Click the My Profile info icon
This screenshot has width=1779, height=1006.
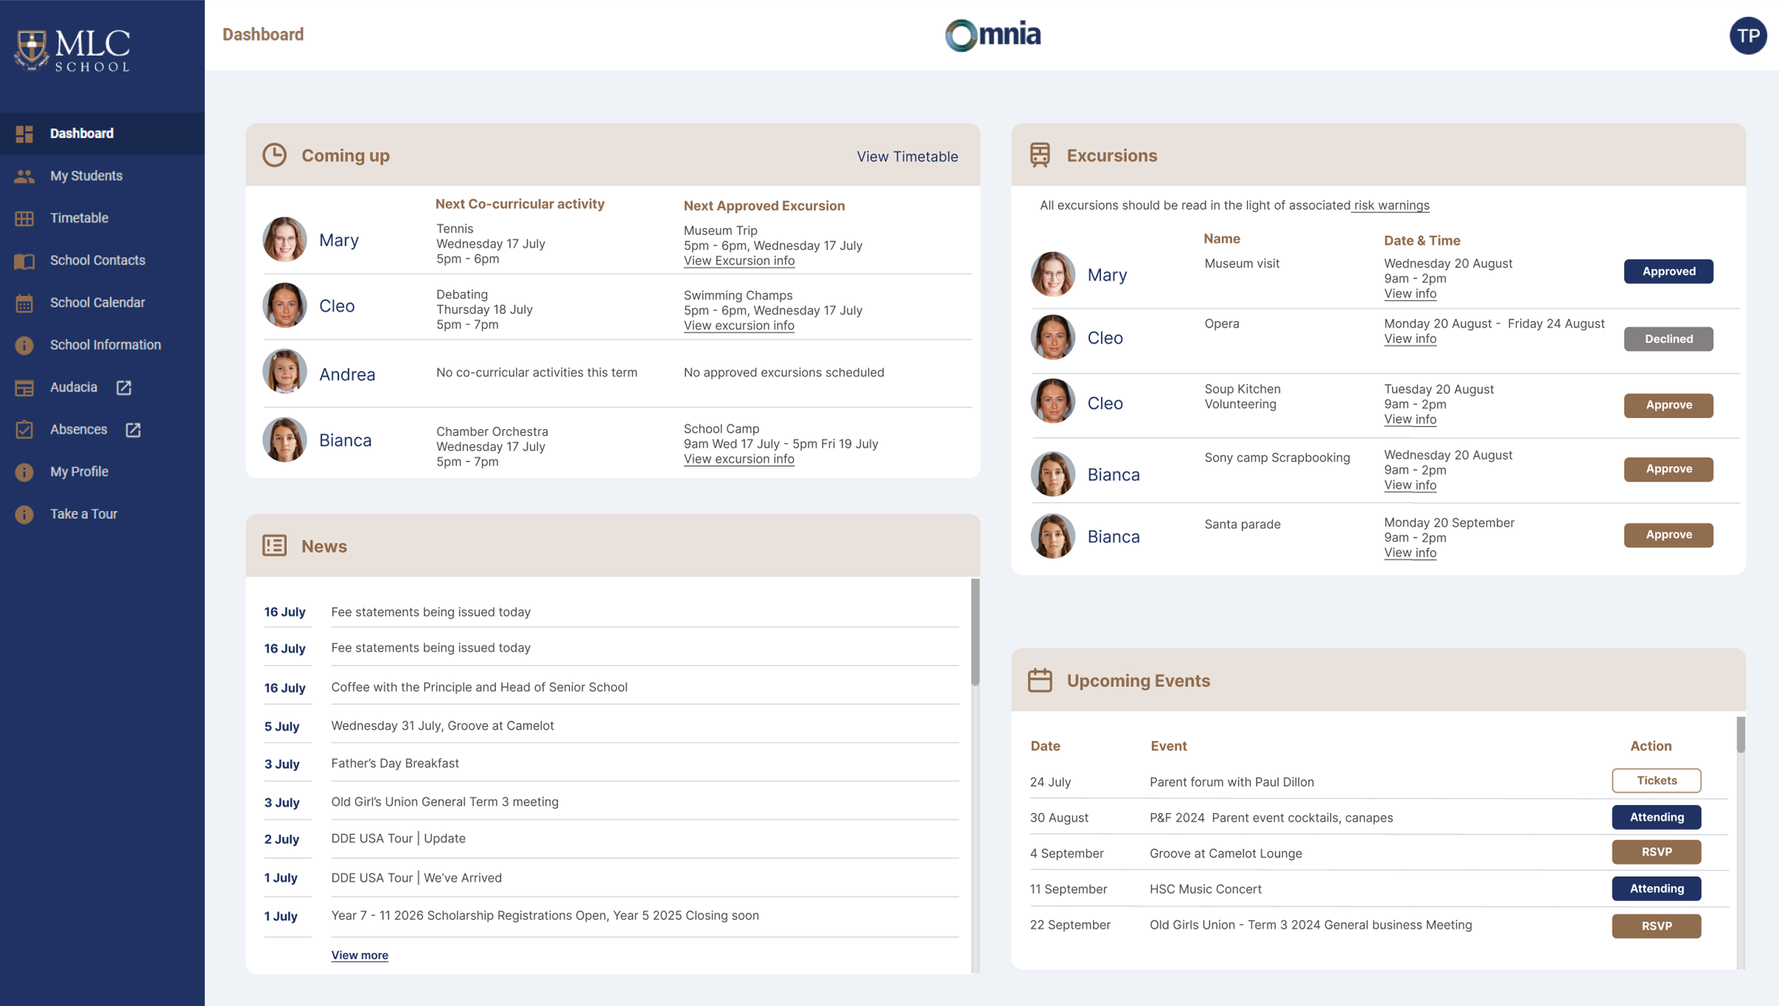[x=25, y=472]
